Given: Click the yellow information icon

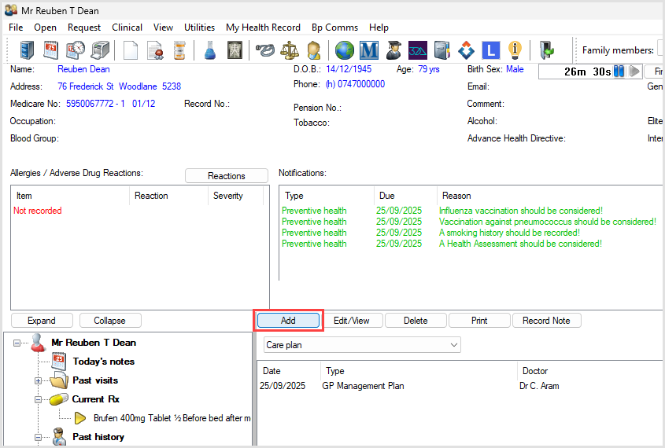Looking at the screenshot, I should (x=515, y=50).
